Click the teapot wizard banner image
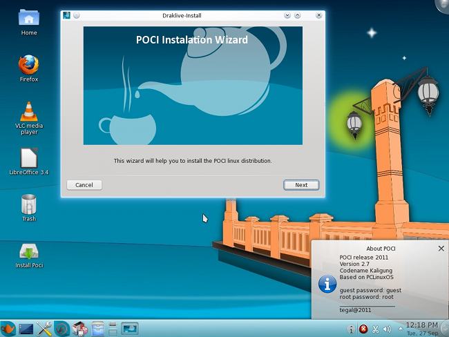This screenshot has height=337, width=449. pyautogui.click(x=193, y=86)
